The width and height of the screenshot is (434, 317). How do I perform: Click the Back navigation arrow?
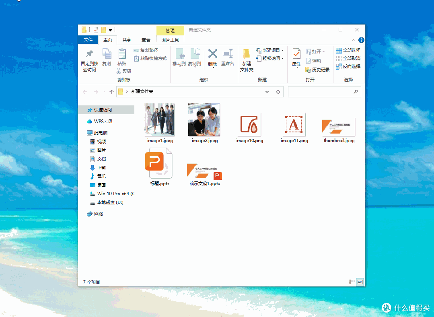click(85, 92)
